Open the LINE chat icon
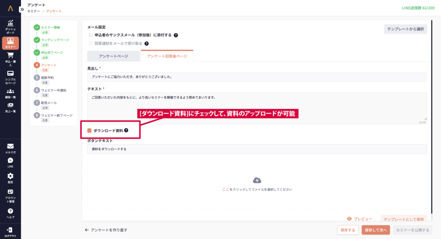 (10, 160)
